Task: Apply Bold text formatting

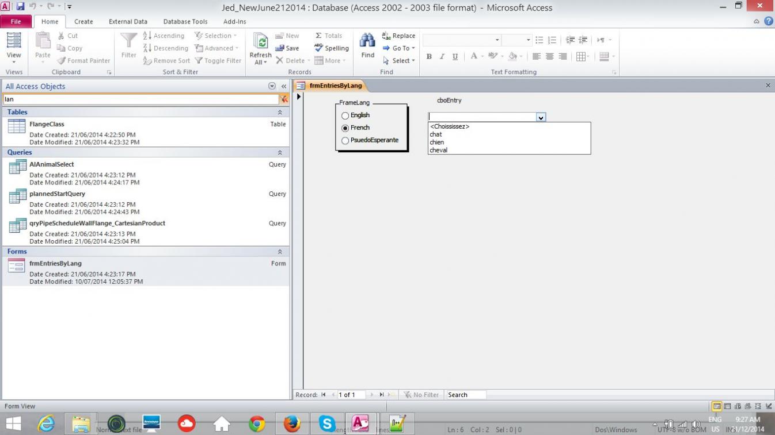Action: tap(429, 56)
